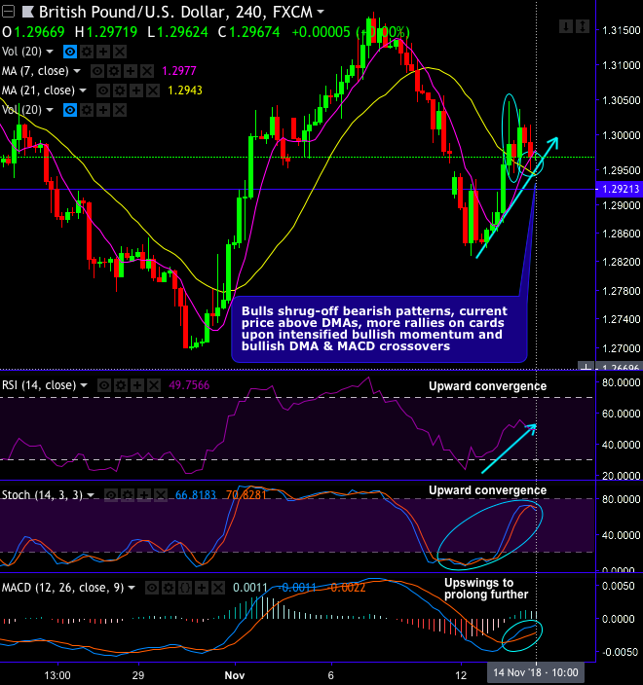Move pane down with arrow icon
Image resolution: width=643 pixels, height=685 pixels.
[x=566, y=26]
